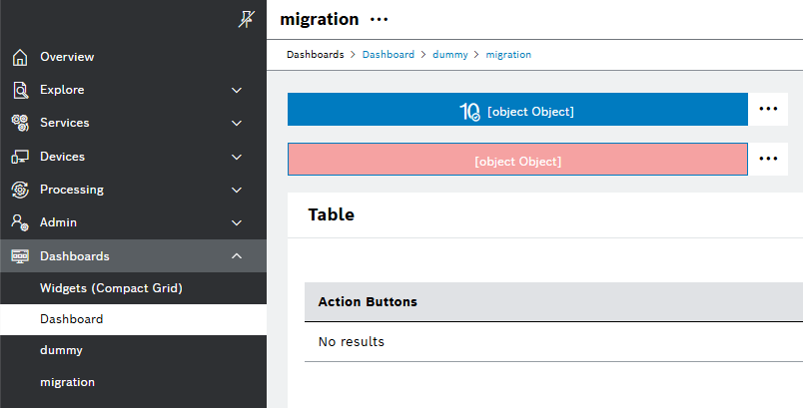This screenshot has width=803, height=408.
Task: Click the blue [object Object] widget bar
Action: pyautogui.click(x=517, y=110)
